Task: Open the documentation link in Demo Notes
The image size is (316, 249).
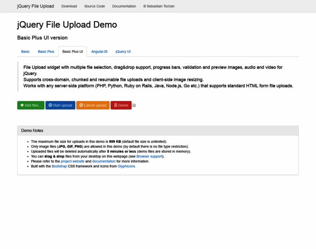Action: (x=104, y=161)
